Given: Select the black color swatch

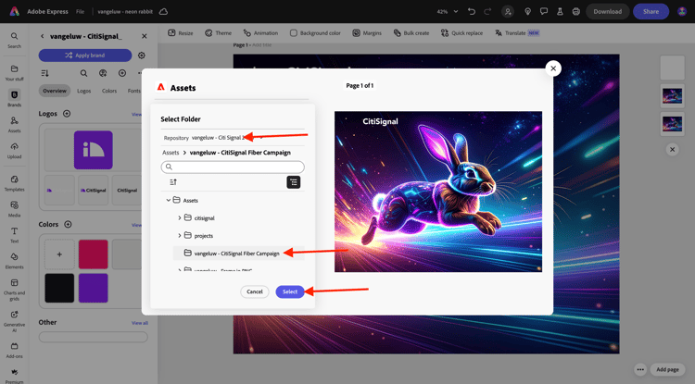Looking at the screenshot, I should pos(59,288).
